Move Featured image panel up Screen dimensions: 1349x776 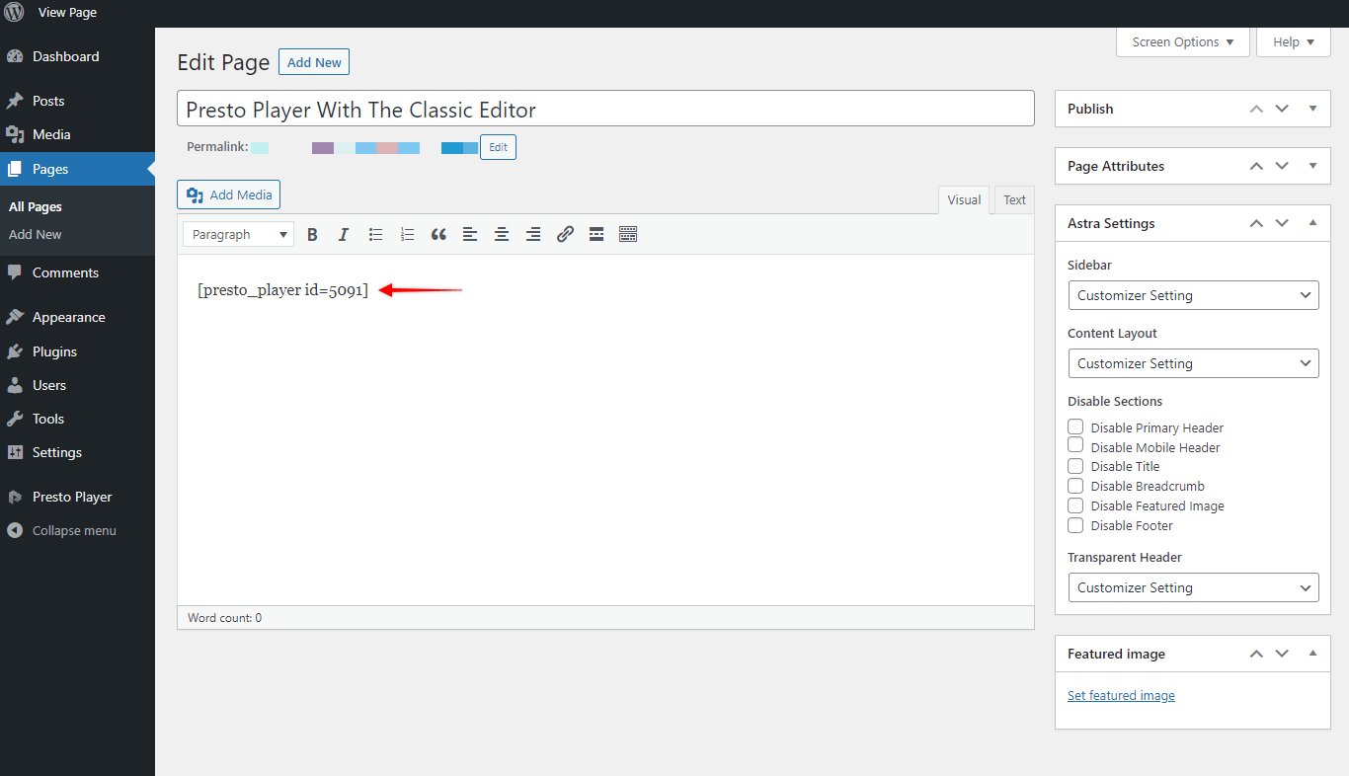(x=1256, y=654)
